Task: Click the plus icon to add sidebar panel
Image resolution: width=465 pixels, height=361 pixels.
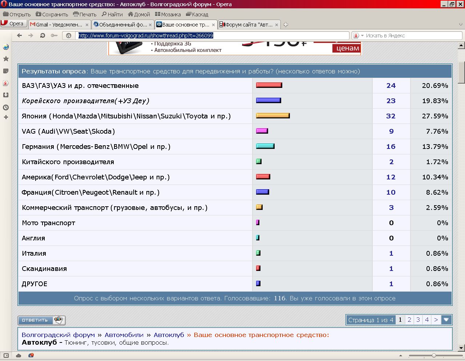Action: (x=6, y=117)
